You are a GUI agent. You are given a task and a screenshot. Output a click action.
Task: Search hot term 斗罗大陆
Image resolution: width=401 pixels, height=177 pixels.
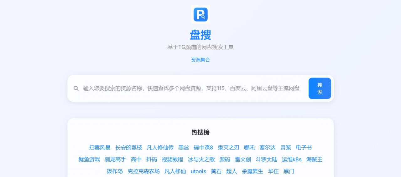tap(267, 159)
